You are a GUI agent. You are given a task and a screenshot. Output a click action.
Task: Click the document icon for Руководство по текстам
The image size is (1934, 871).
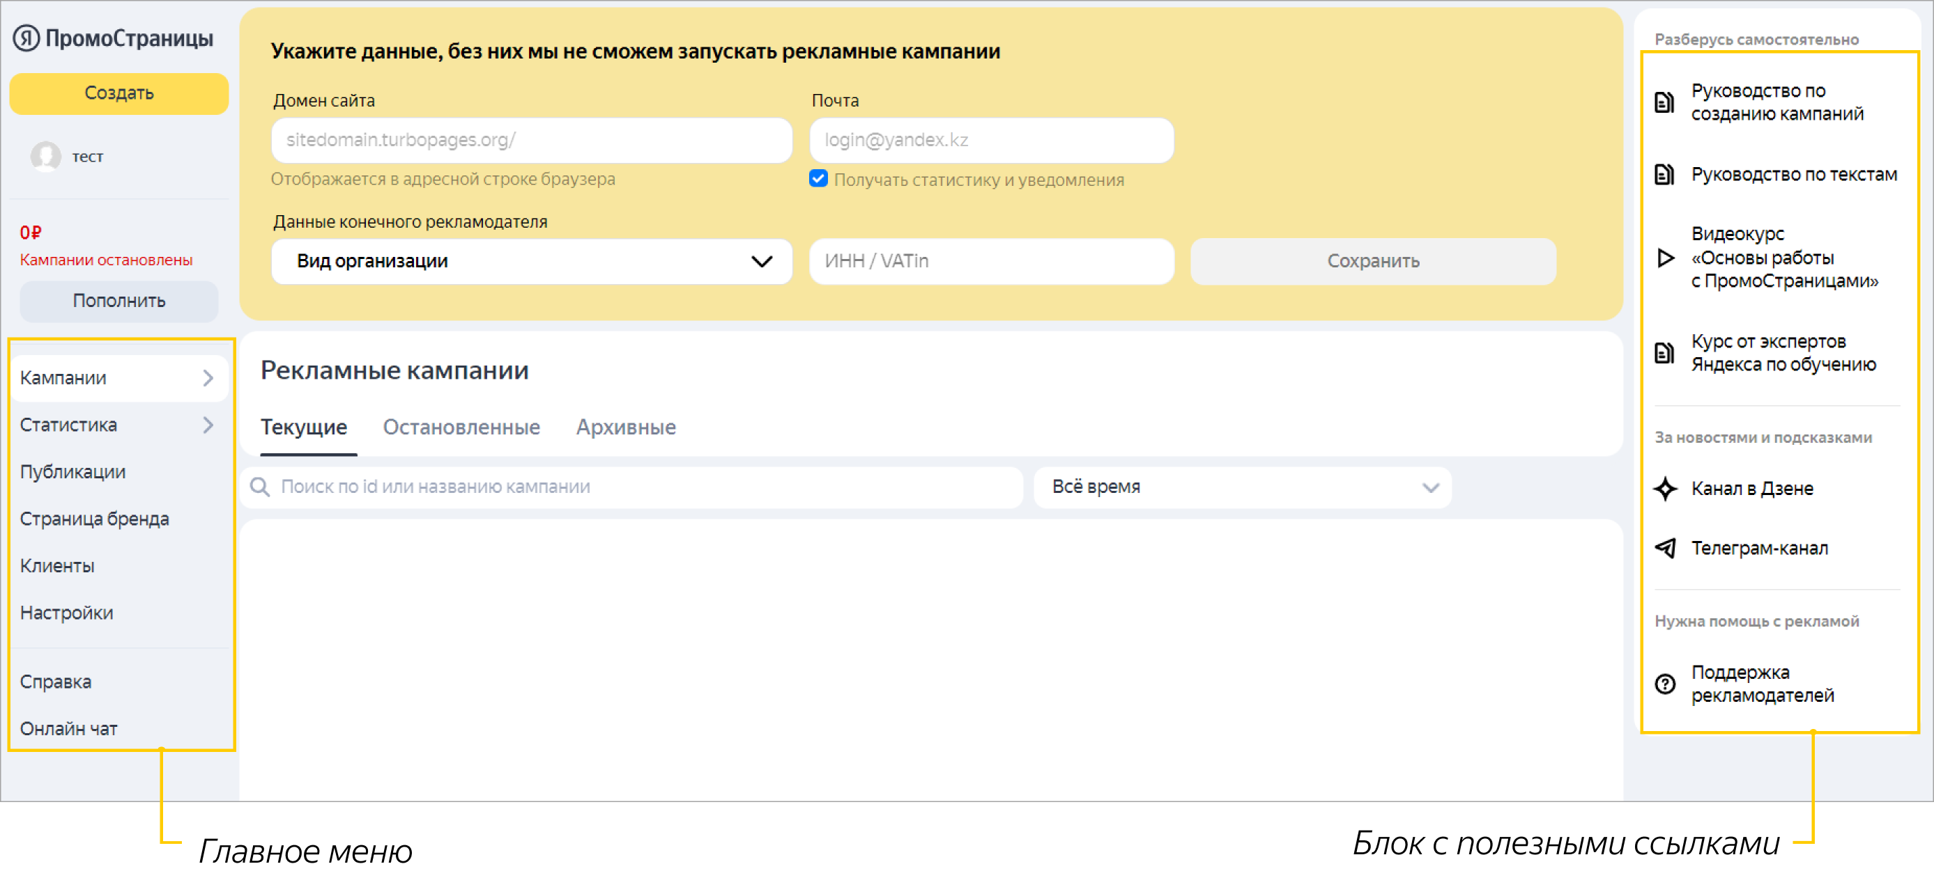[1664, 175]
